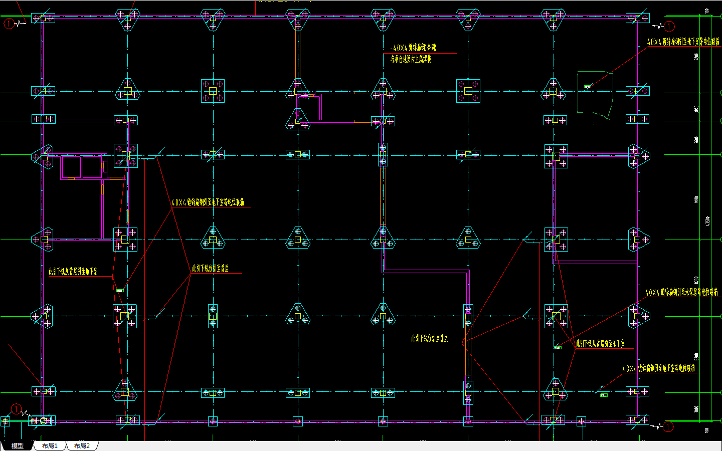Select the small green MEB box at lower left

click(x=120, y=291)
